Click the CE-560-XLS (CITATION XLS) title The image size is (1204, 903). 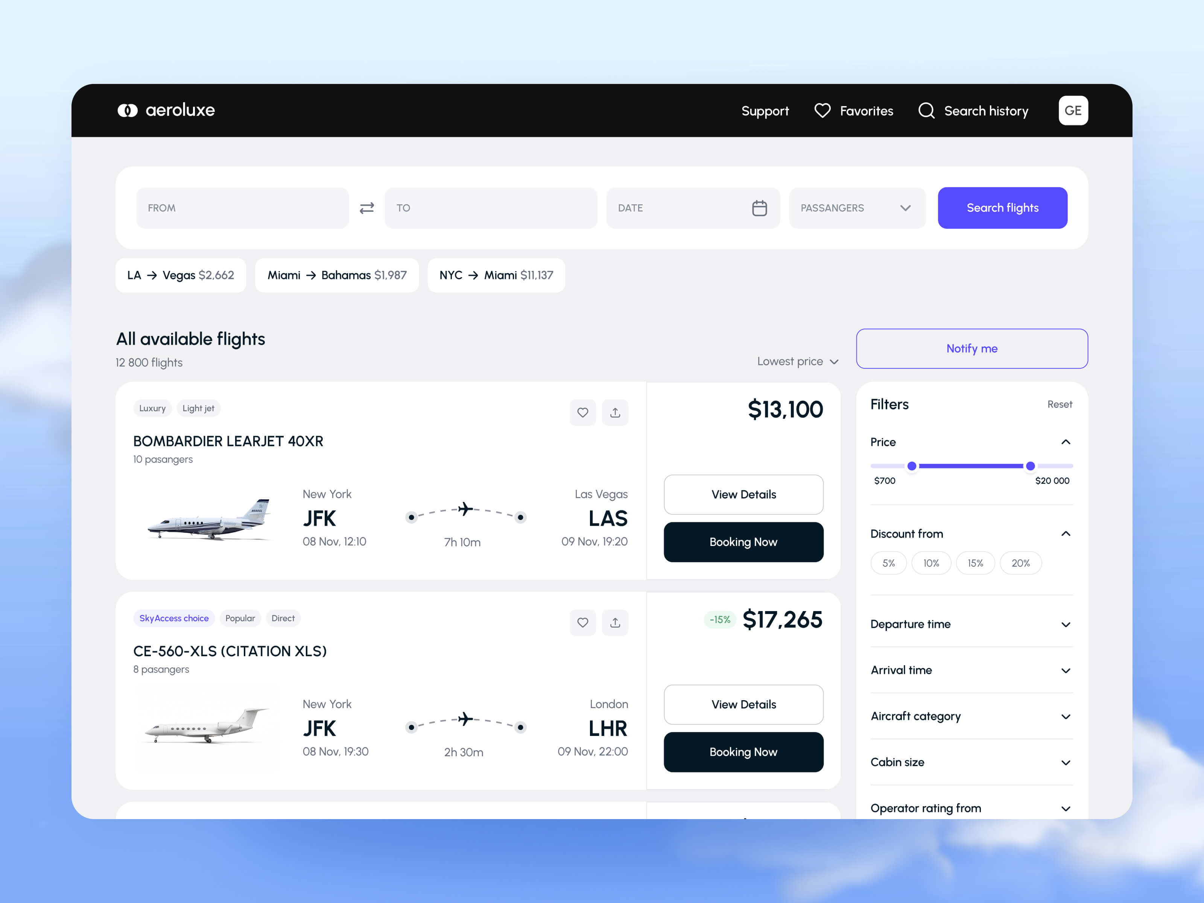(x=230, y=652)
